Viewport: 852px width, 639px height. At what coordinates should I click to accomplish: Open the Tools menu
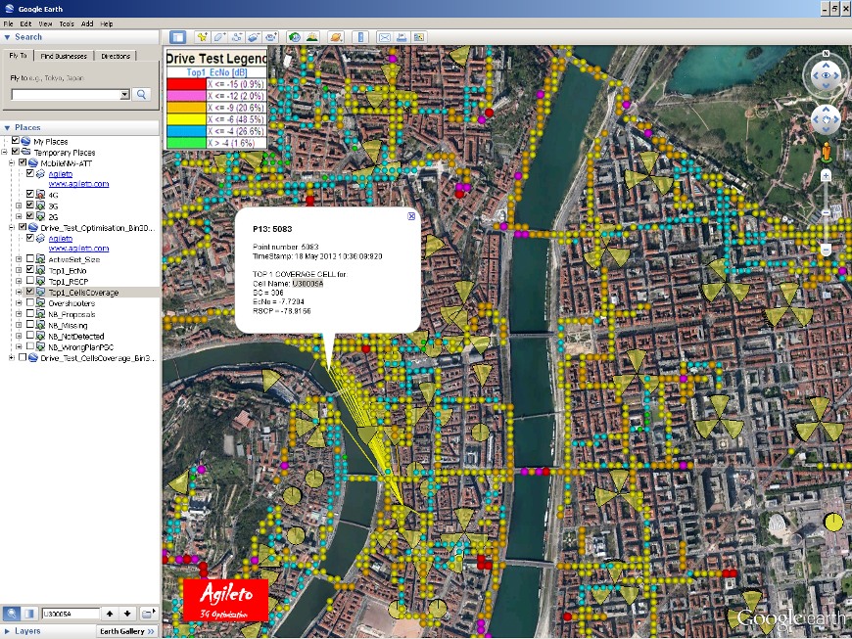click(x=66, y=23)
